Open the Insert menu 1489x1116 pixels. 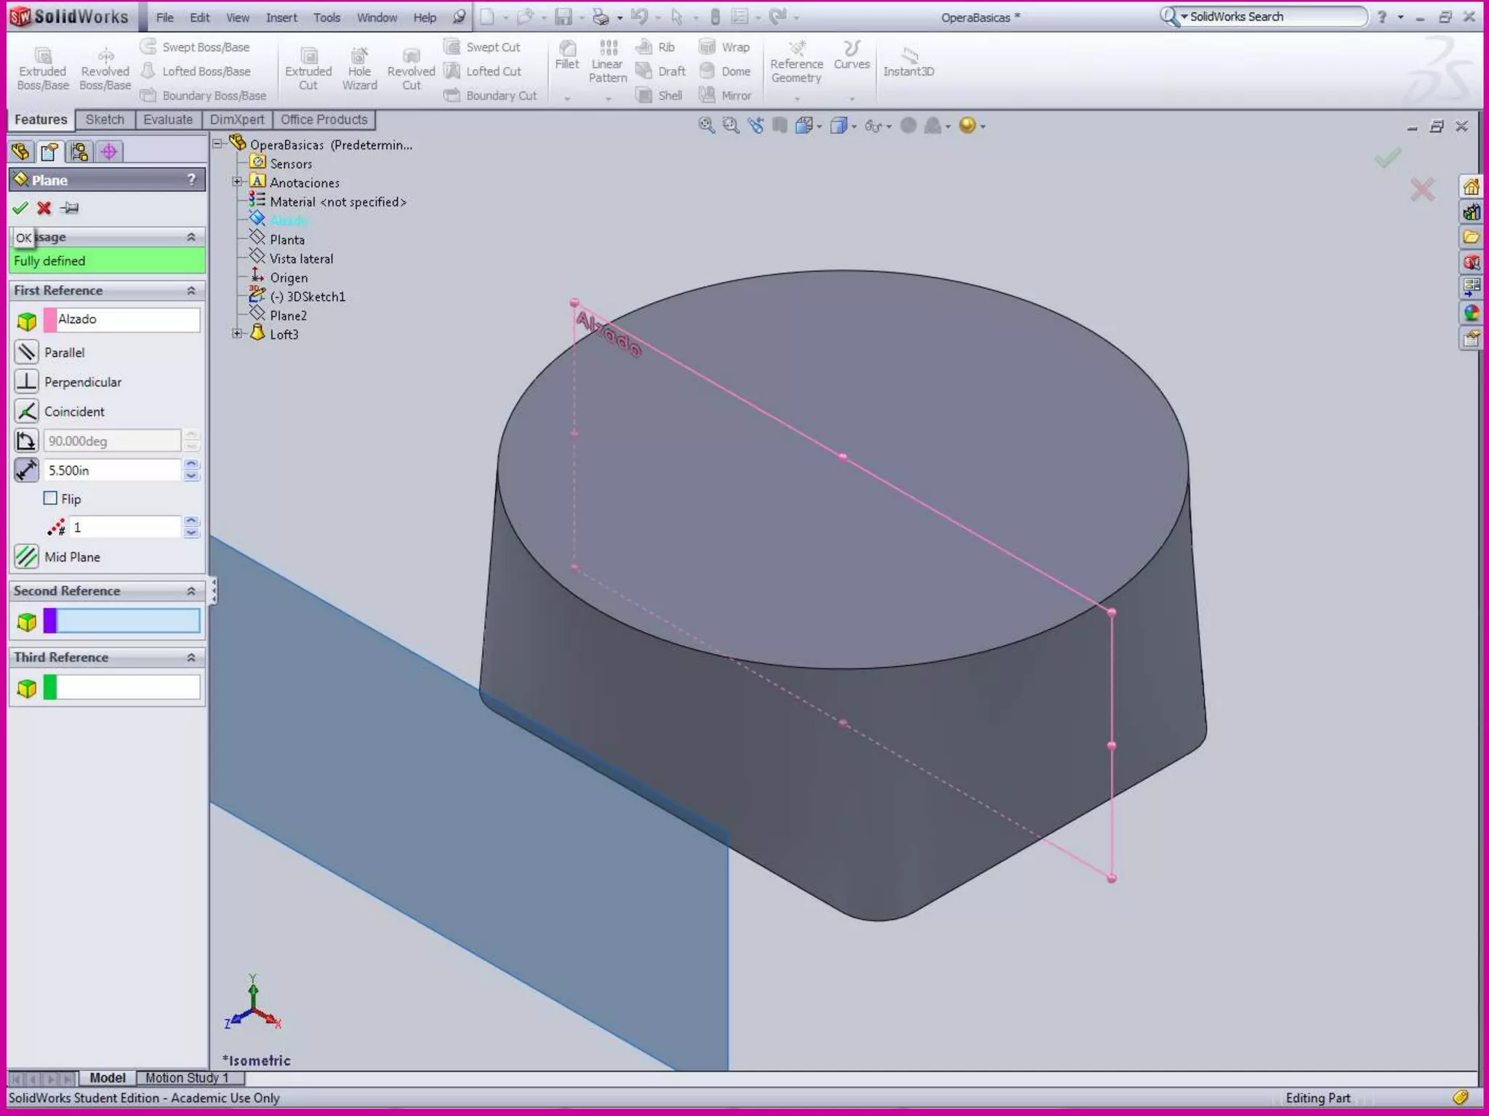[x=281, y=17]
